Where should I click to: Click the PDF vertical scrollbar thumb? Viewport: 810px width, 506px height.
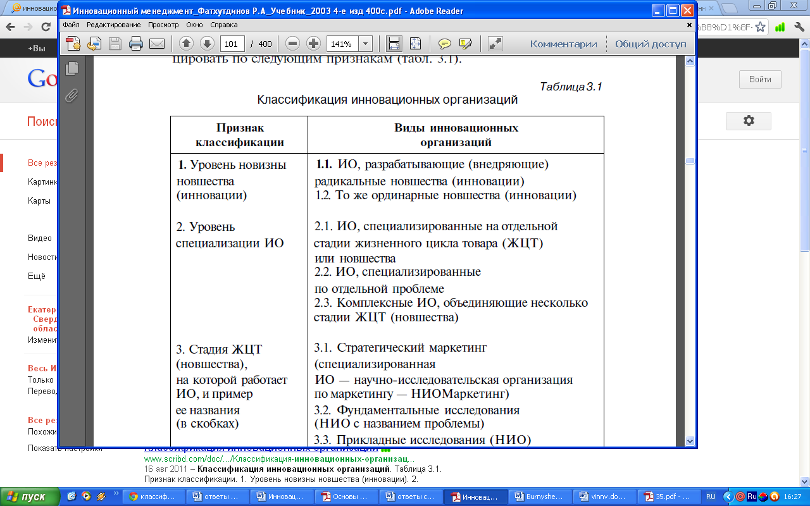[690, 161]
